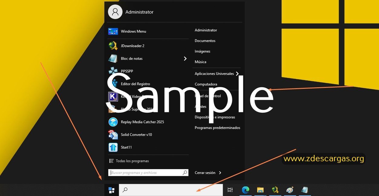Expand the Cerrar sesión options arrow
Viewport: 379px width, 196px height.
pyautogui.click(x=220, y=173)
